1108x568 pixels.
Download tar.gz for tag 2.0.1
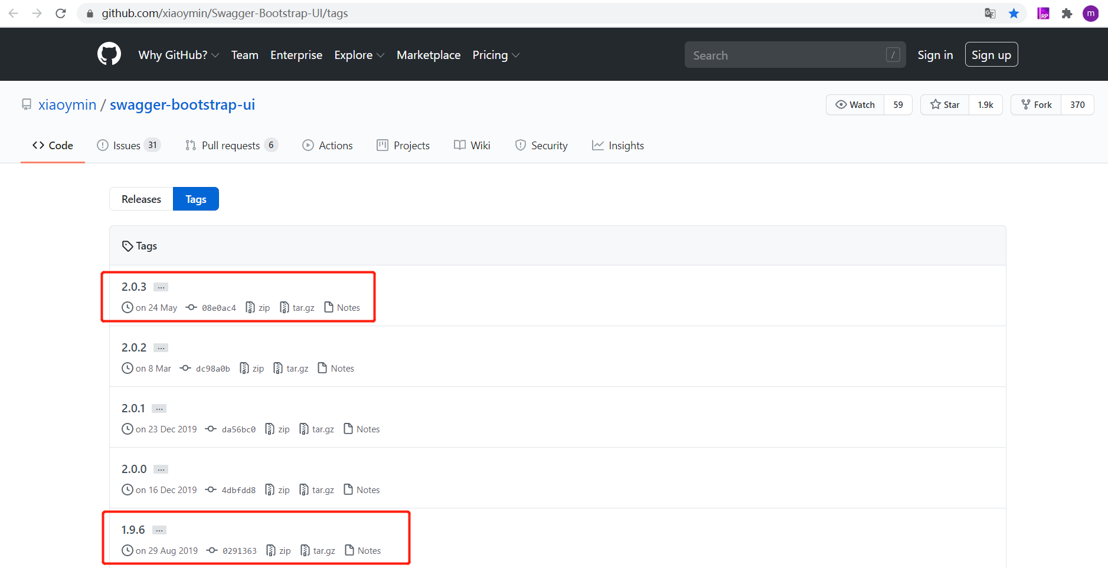tap(317, 429)
